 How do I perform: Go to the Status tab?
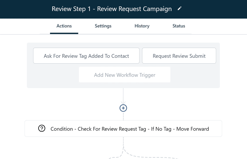179,26
